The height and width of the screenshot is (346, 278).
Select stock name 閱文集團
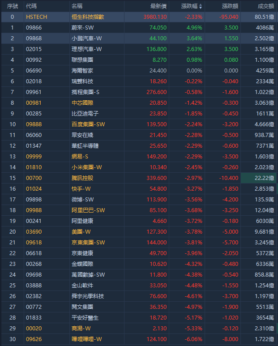tap(82, 307)
